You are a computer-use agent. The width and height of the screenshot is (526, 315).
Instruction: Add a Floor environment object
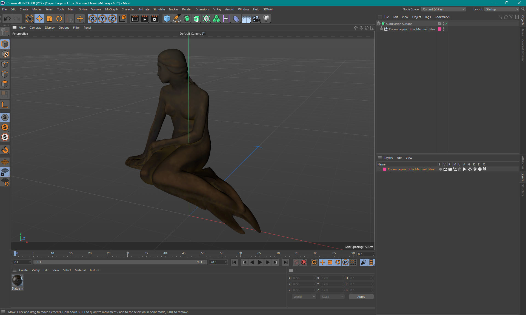point(246,19)
